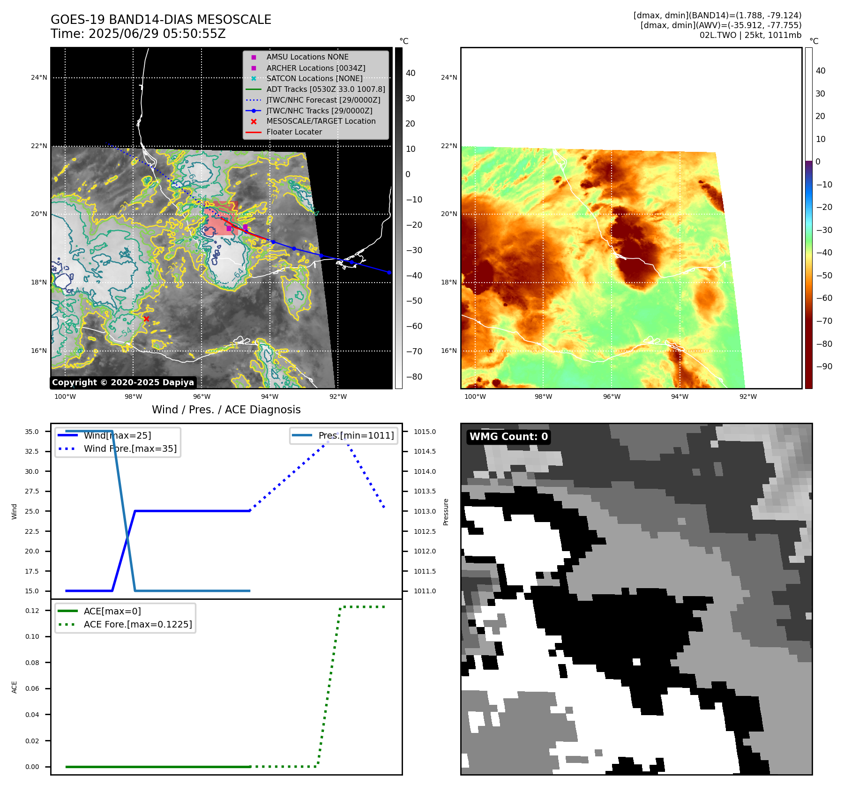Click the MESOSCALE/TARGET Location legend entry
Viewport: 844px width, 792px height.
(x=321, y=121)
